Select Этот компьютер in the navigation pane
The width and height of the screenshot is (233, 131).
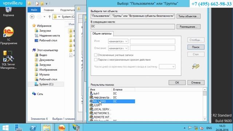point(47,50)
